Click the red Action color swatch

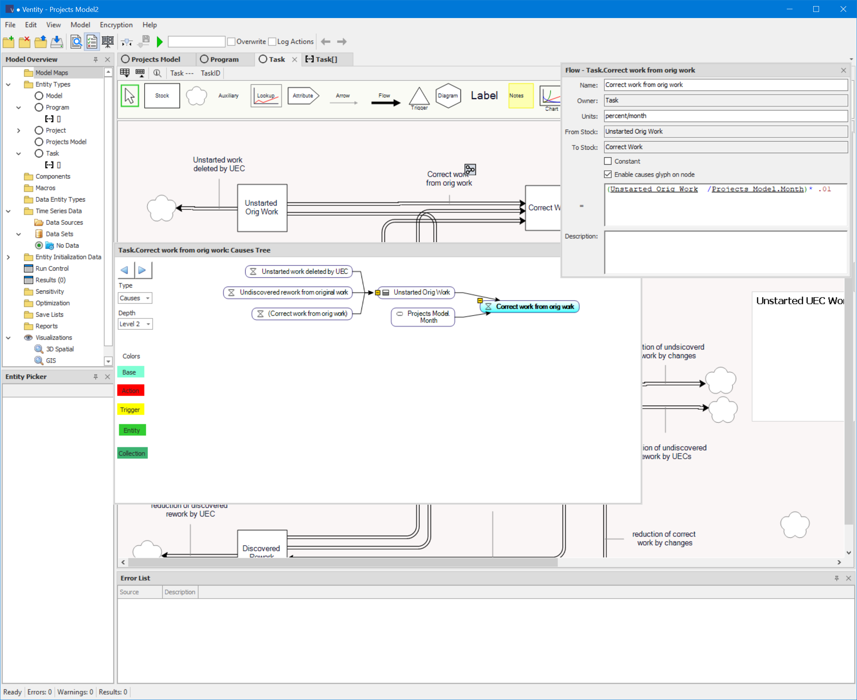point(130,390)
